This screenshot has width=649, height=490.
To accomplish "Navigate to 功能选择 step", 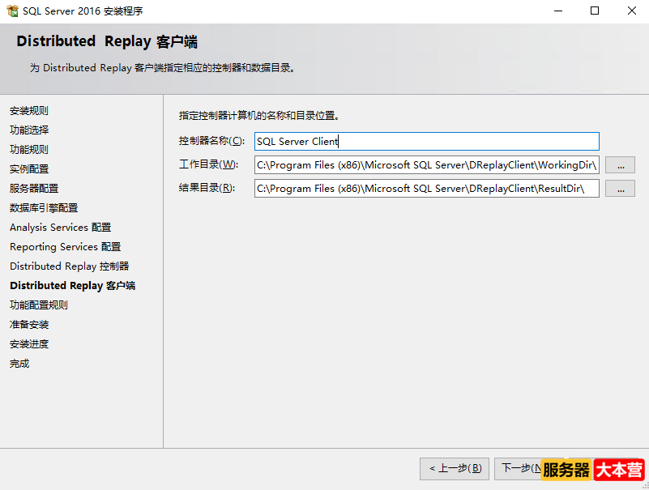I will click(28, 130).
